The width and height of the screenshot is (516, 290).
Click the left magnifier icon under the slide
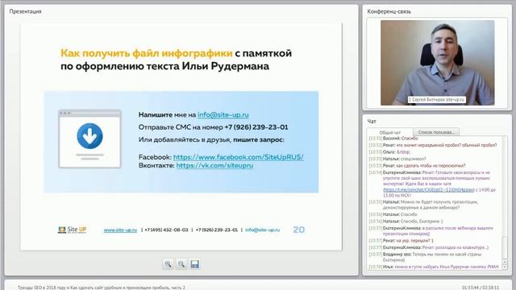tap(168, 264)
